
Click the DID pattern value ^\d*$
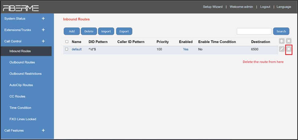92,49
